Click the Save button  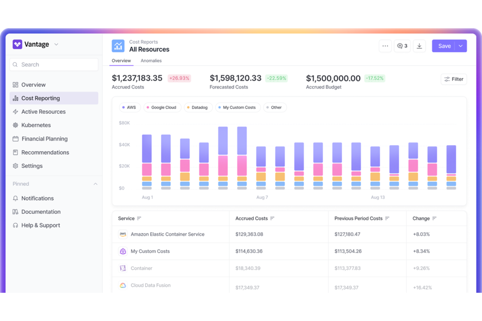pos(444,46)
